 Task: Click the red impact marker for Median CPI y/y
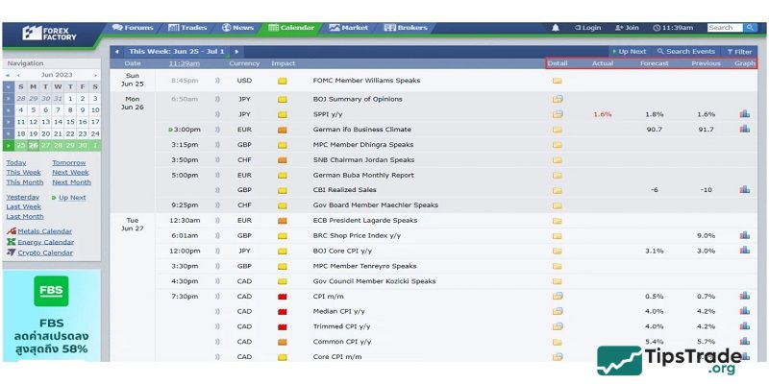coord(283,311)
